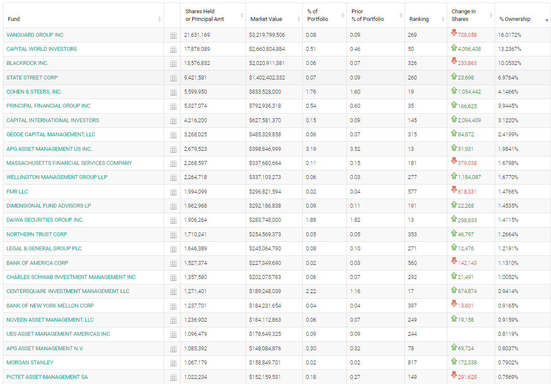Open the grid icon for Morgan Stanley
Viewport: 551px width, 384px height.
pyautogui.click(x=173, y=363)
